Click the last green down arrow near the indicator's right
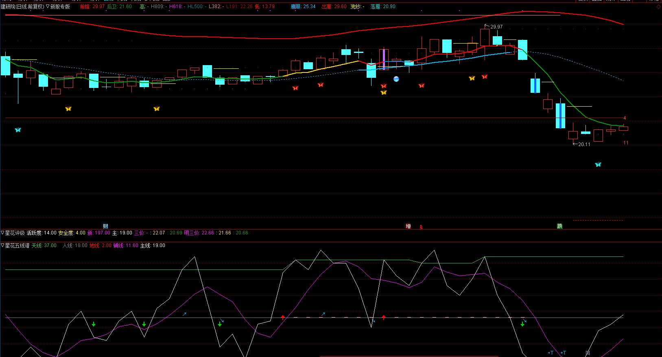The image size is (662, 357). coord(522,324)
